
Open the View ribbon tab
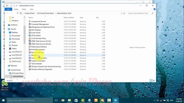click(x=31, y=9)
